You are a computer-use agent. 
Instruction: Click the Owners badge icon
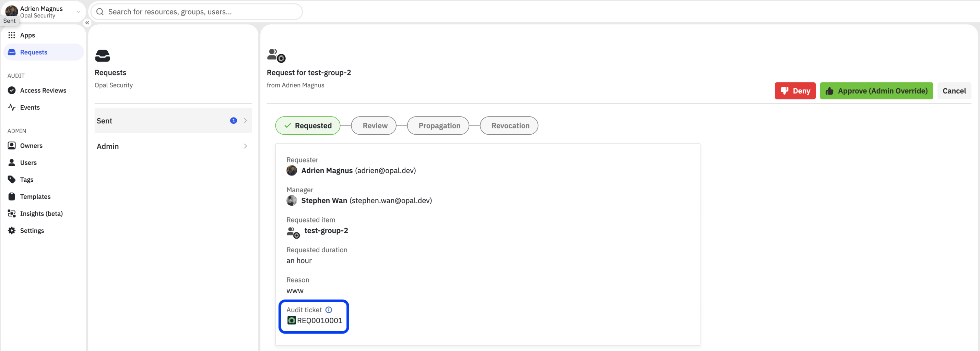(11, 145)
